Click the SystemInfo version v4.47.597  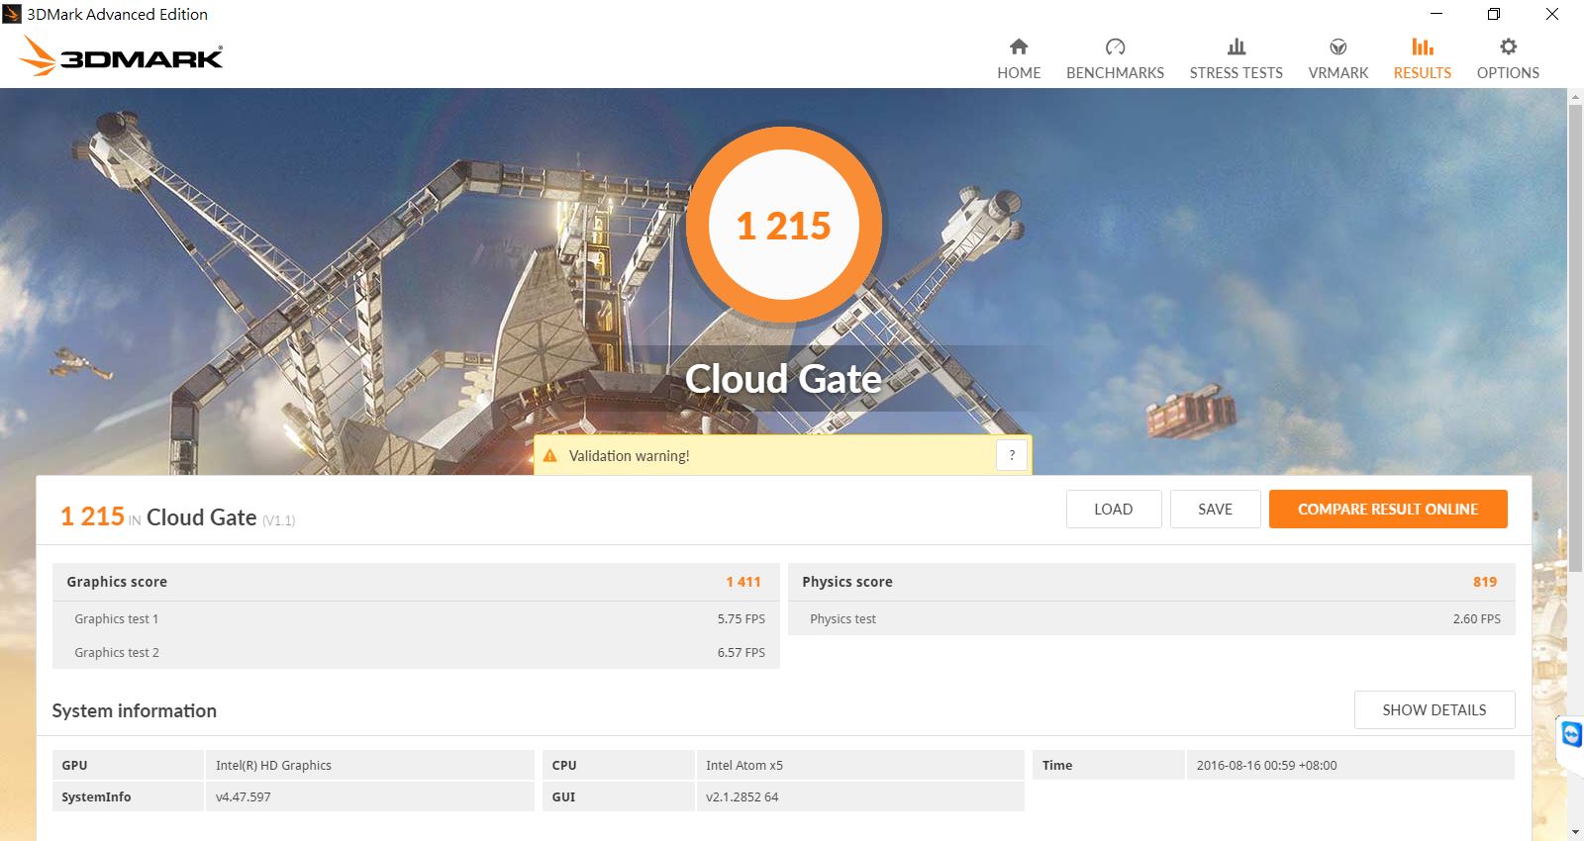tap(244, 796)
